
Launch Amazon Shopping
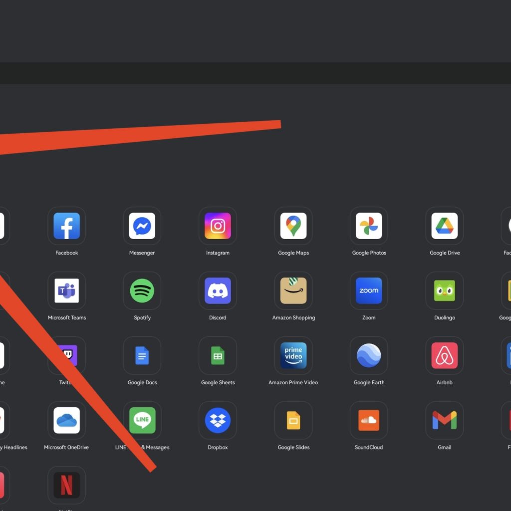[293, 291]
